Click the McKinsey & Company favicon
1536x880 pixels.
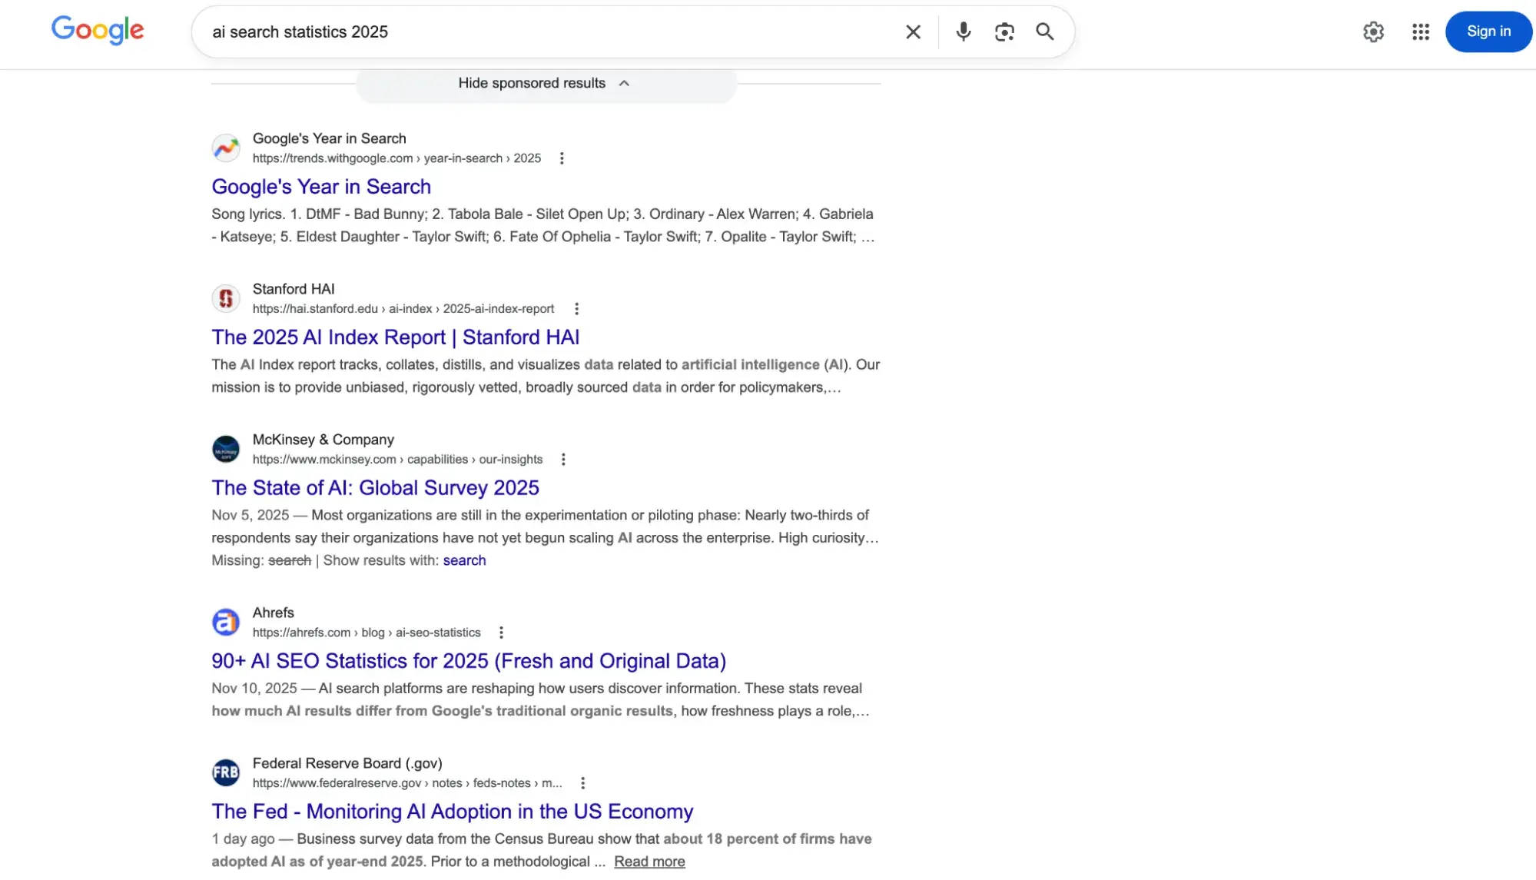tap(225, 449)
